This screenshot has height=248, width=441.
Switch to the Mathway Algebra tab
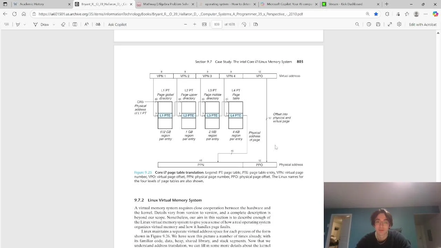coord(165,4)
